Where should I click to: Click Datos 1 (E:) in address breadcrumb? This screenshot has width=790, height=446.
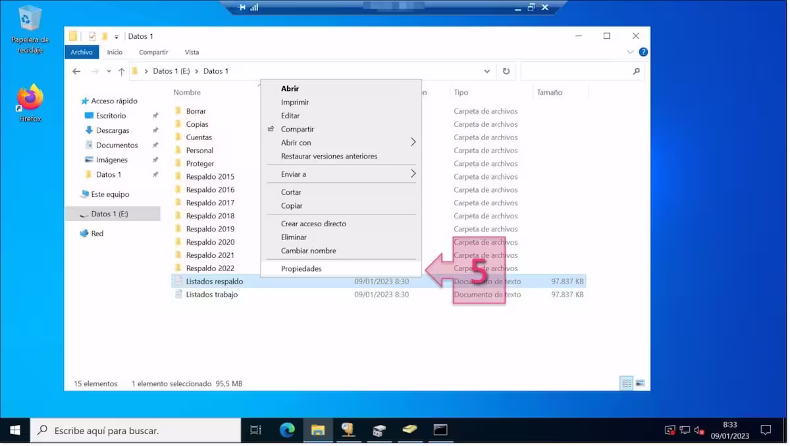[172, 71]
